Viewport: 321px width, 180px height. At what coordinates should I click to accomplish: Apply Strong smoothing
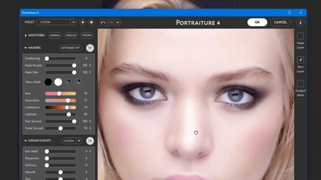point(87,35)
